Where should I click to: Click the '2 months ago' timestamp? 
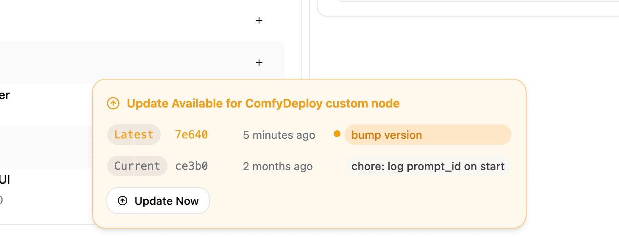278,166
